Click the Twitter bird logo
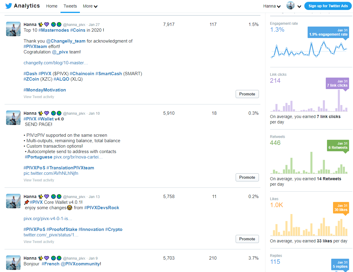This screenshot has width=353, height=272. point(8,6)
